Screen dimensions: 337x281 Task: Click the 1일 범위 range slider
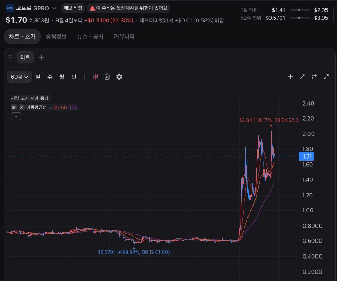[300, 10]
